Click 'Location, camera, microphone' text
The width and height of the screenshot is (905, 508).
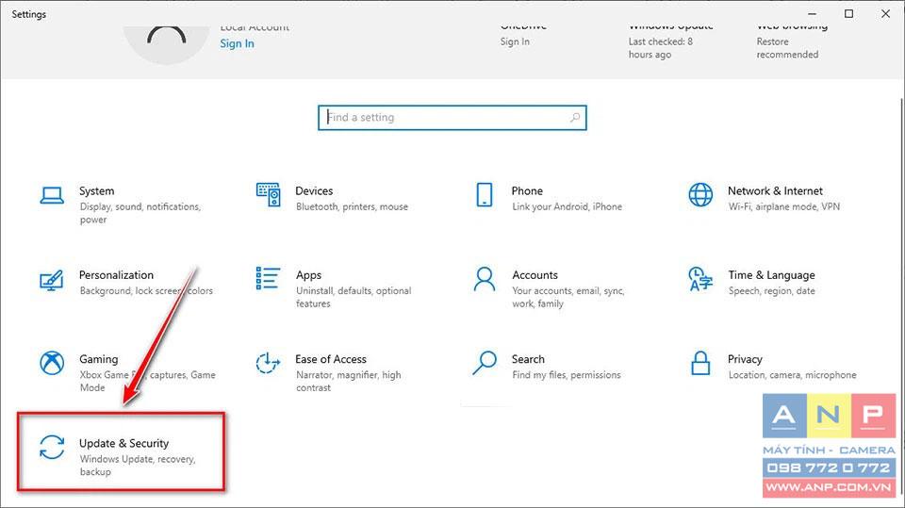(x=793, y=375)
